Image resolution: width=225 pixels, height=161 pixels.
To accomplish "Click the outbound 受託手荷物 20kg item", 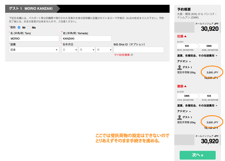I will (x=186, y=72).
